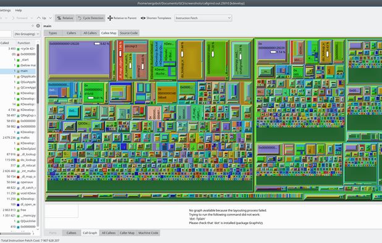Switch to the All Callers tab
Viewport: 382px width, 243px height.
(x=90, y=33)
